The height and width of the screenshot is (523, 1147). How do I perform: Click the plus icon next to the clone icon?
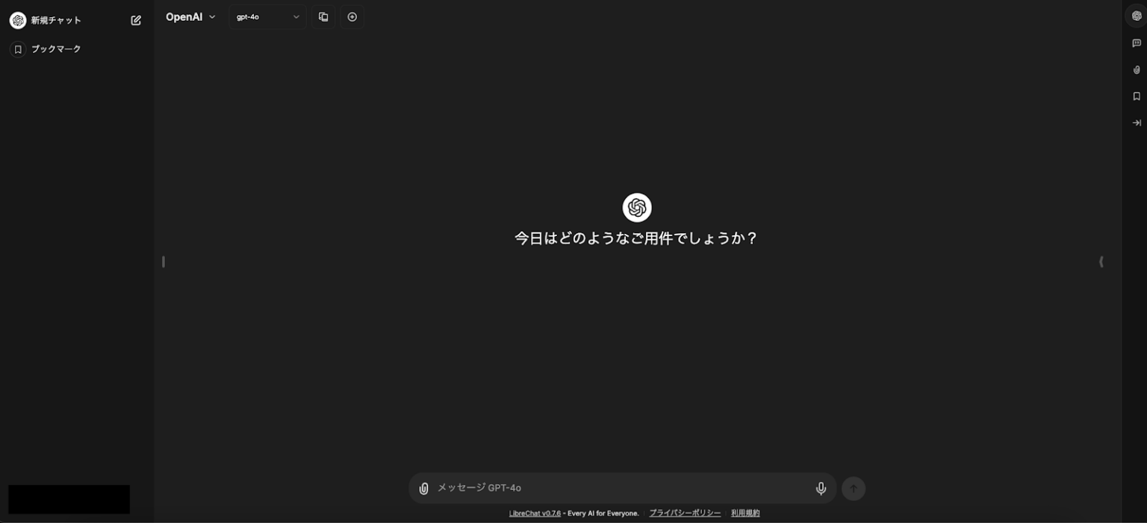click(x=352, y=16)
